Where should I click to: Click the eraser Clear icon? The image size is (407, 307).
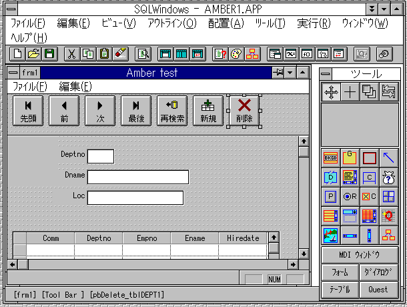point(121,54)
